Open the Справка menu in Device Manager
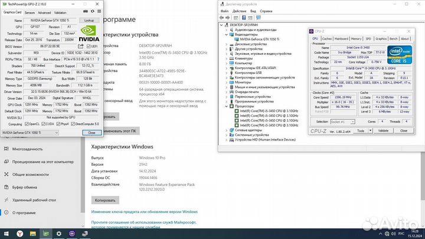 (x=266, y=11)
